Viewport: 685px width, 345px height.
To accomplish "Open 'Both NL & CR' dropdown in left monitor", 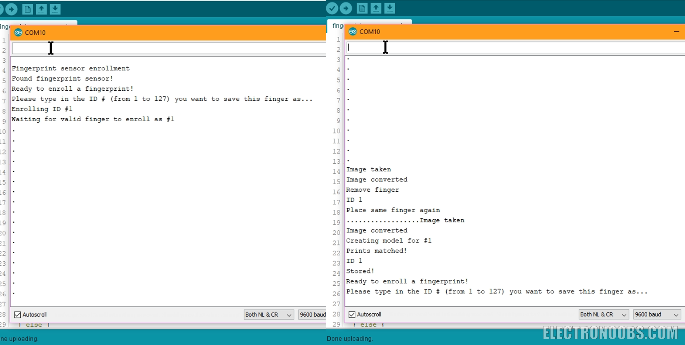I will [269, 314].
